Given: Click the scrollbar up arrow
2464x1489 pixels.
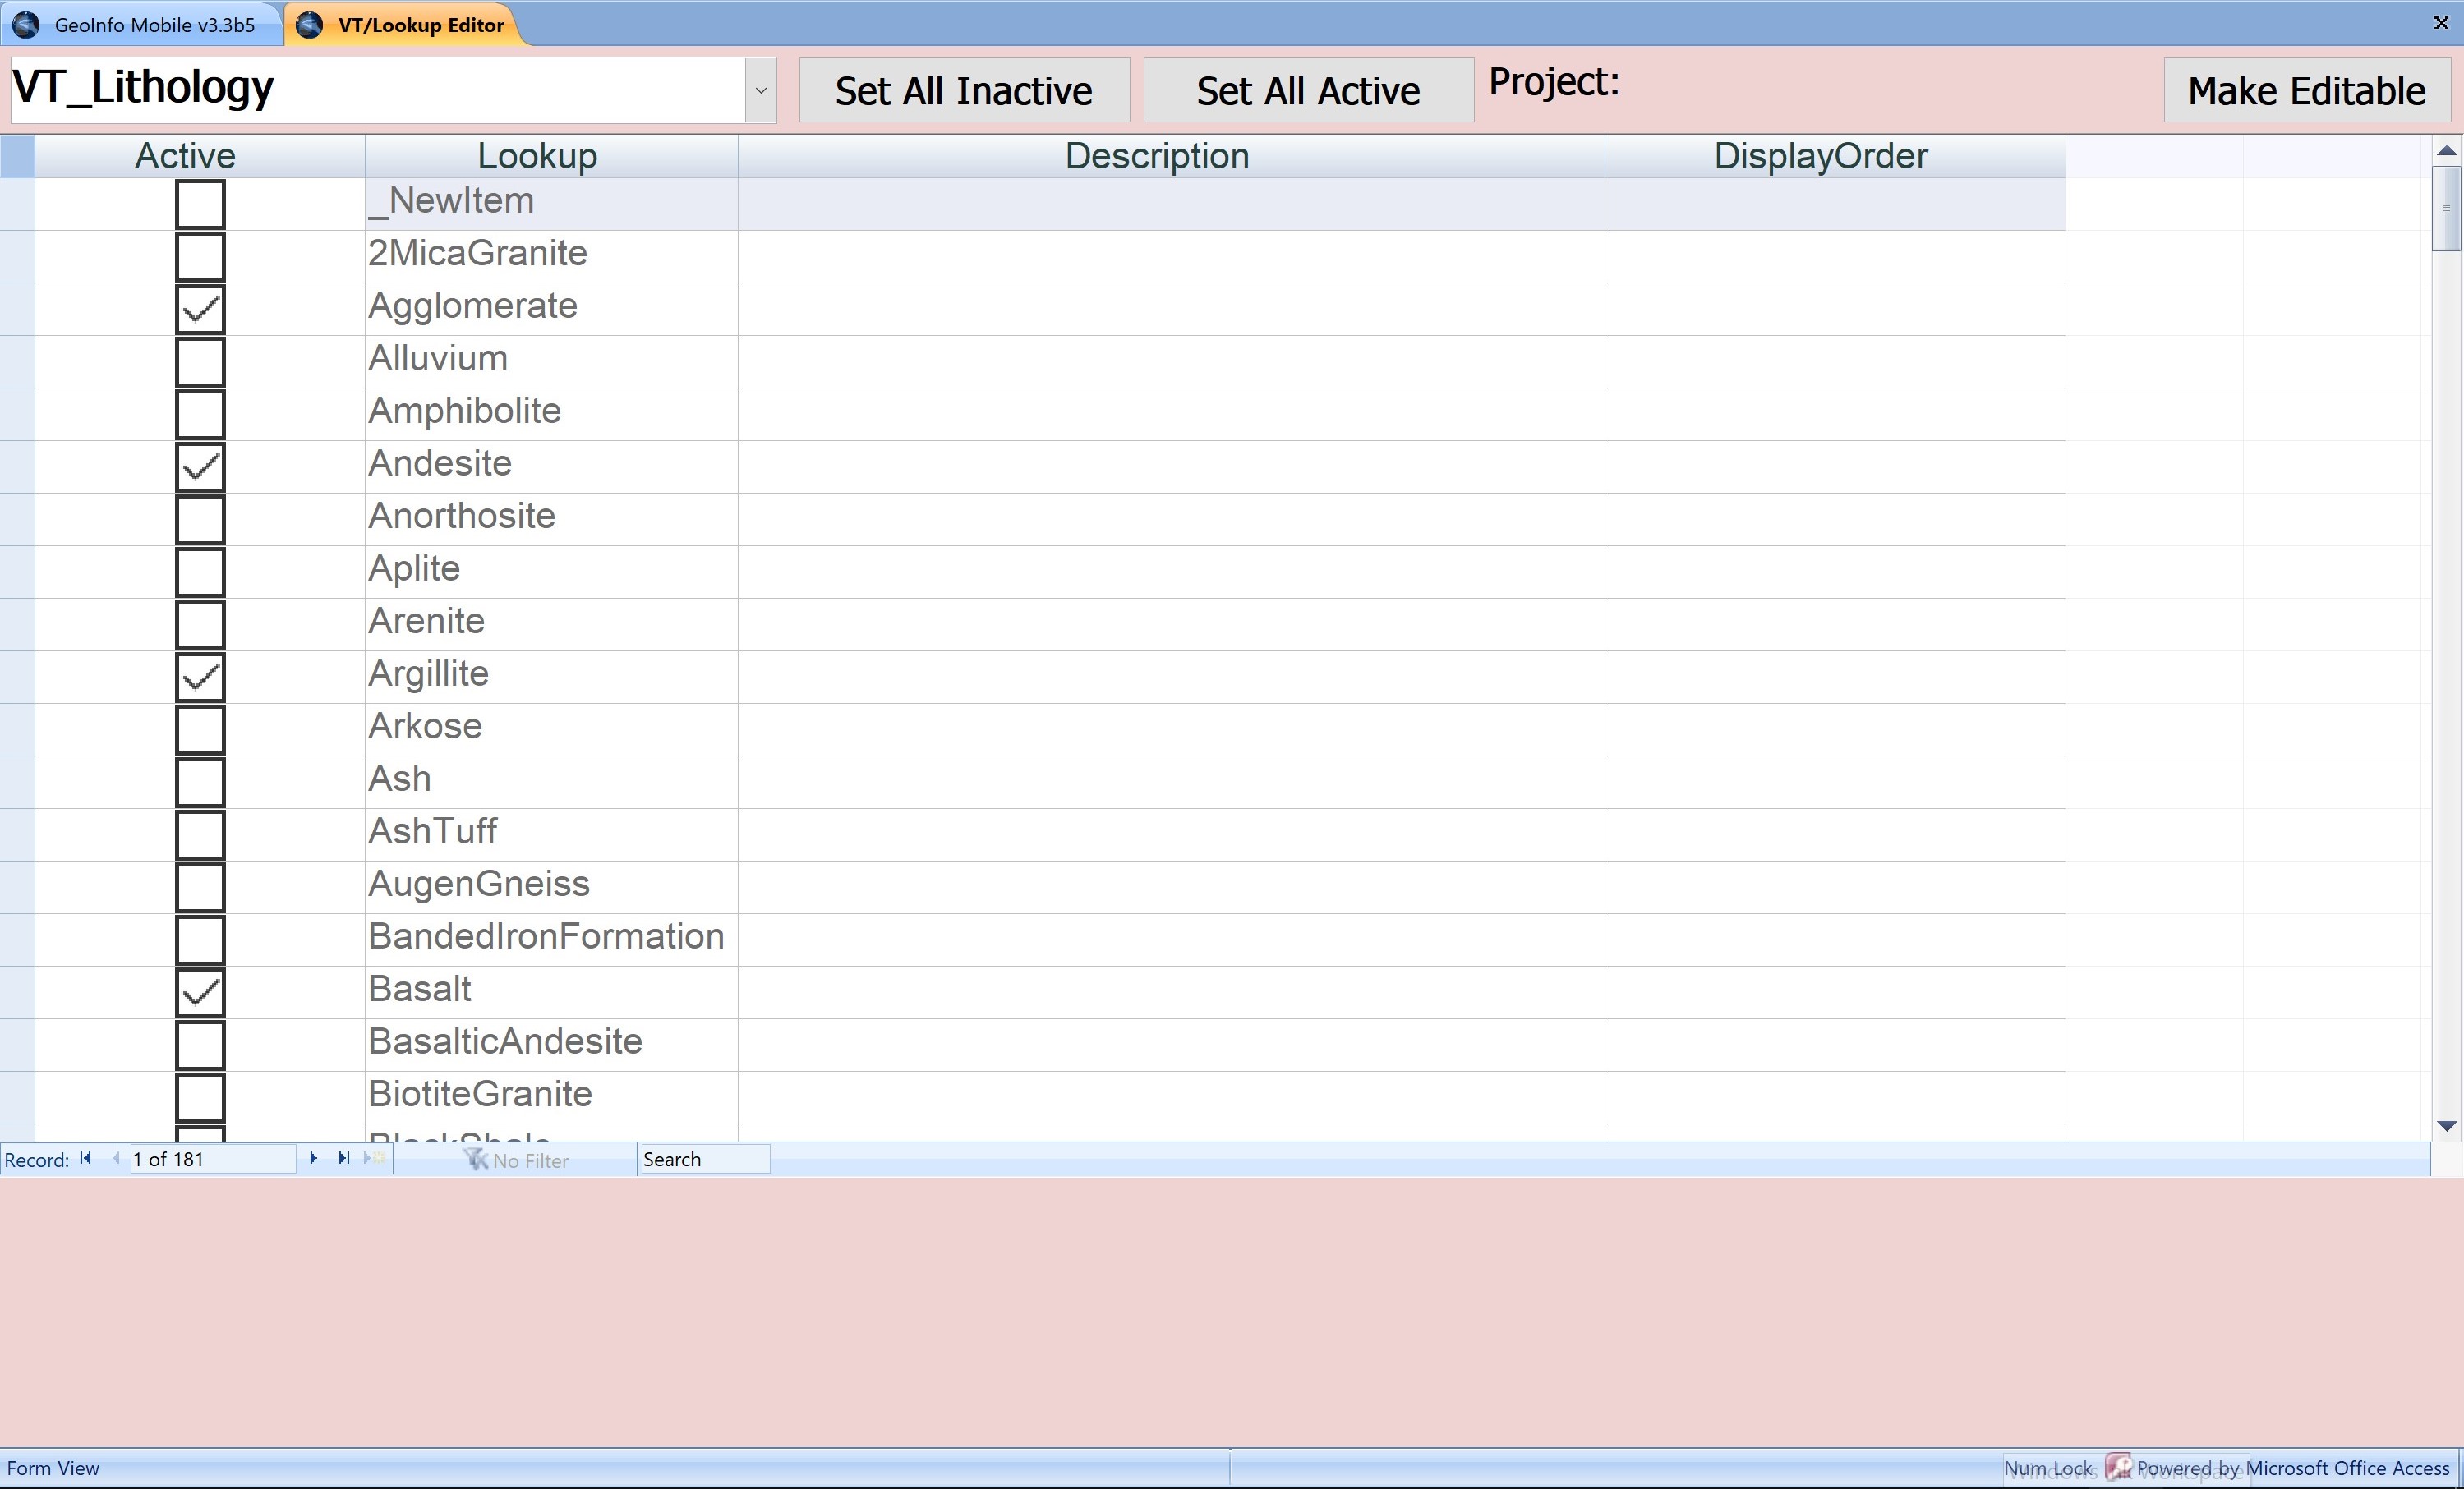Looking at the screenshot, I should tap(2446, 151).
